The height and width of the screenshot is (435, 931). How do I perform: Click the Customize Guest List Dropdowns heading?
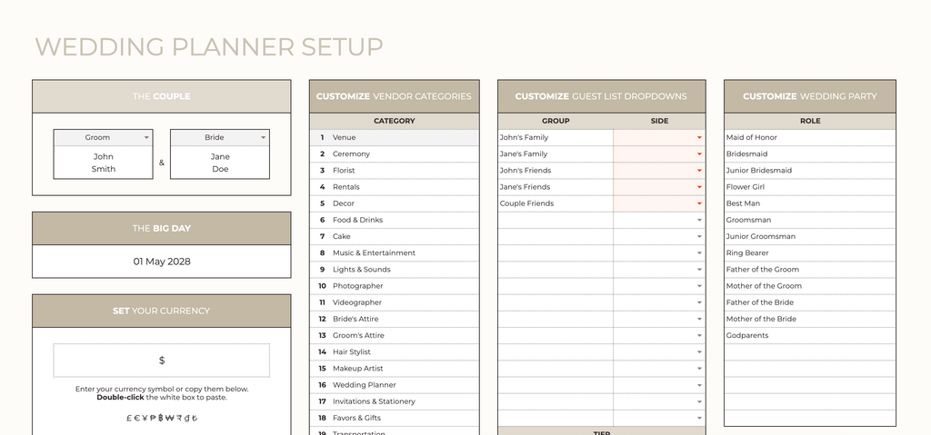(602, 96)
